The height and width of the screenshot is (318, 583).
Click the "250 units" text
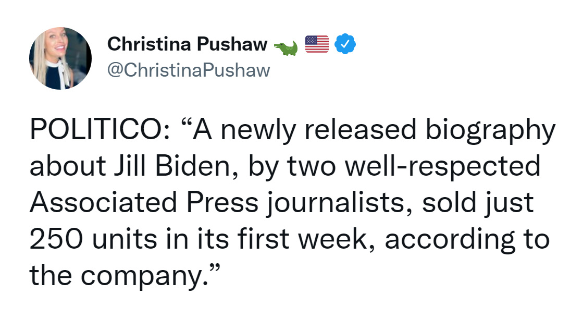click(93, 239)
